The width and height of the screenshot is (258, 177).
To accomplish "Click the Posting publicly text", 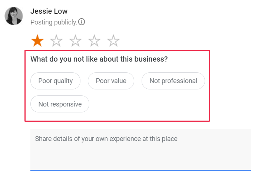I will (54, 22).
